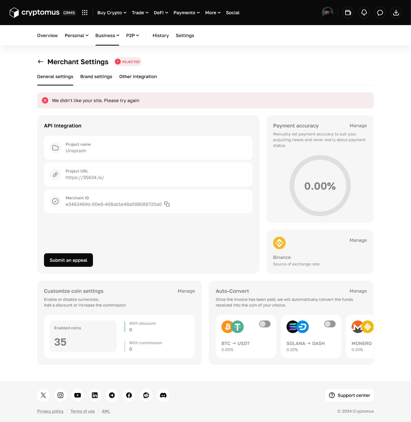Go back using the left arrow
The height and width of the screenshot is (422, 411).
(x=40, y=62)
